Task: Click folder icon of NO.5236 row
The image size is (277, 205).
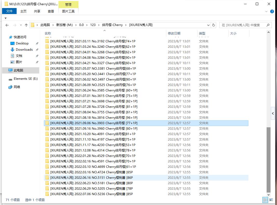Action: (47, 194)
